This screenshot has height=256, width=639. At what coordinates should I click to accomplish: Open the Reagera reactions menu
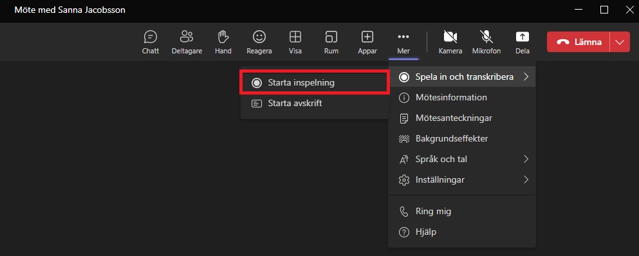tap(259, 42)
